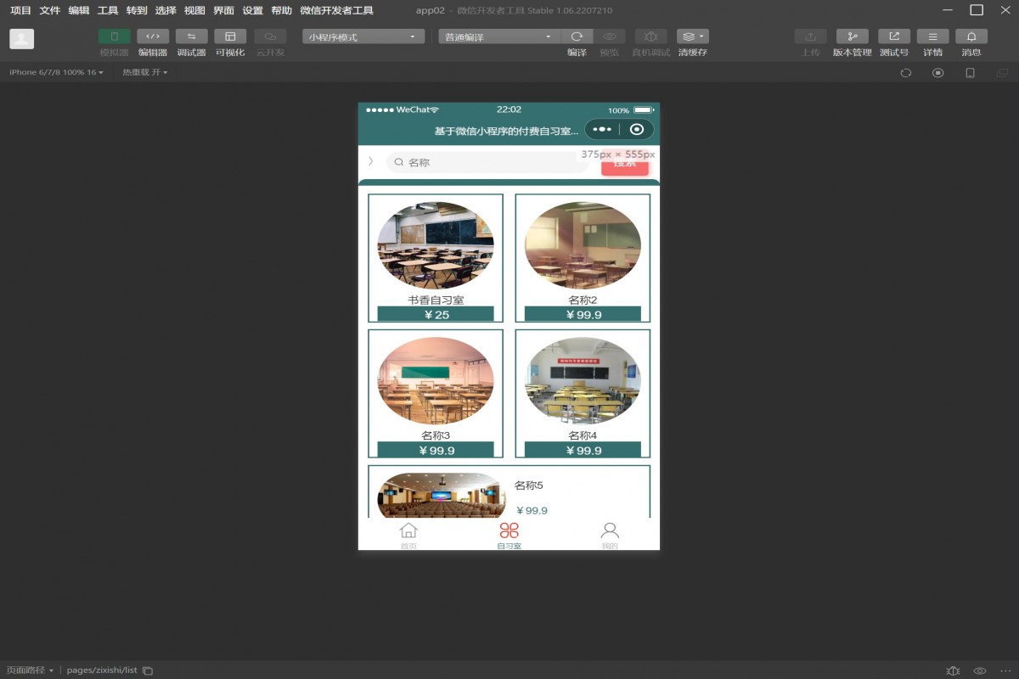The height and width of the screenshot is (679, 1019).
Task: Toggle the Debugger panel button
Action: click(191, 36)
